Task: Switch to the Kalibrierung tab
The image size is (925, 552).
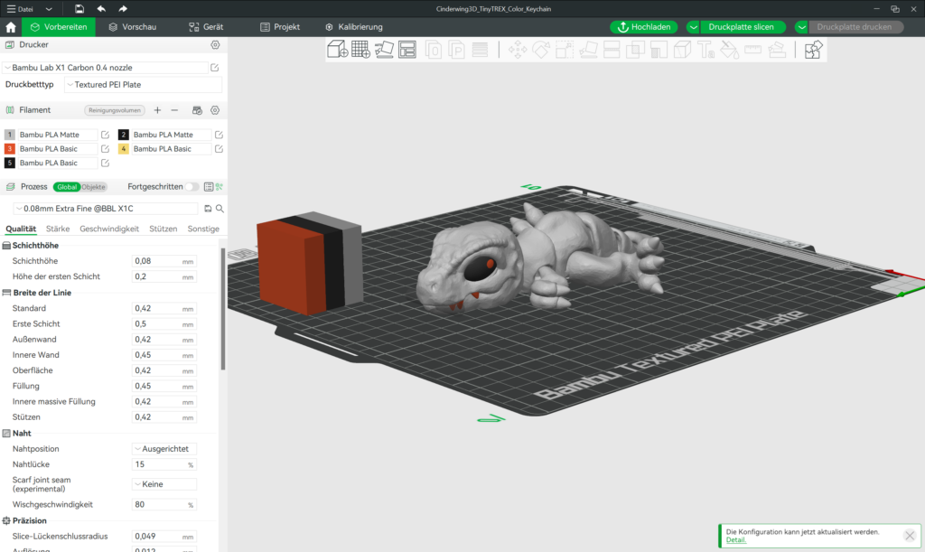Action: point(354,27)
